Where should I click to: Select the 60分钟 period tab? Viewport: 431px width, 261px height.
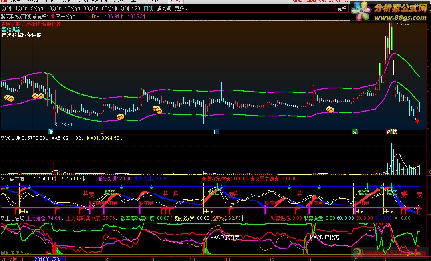(109, 8)
